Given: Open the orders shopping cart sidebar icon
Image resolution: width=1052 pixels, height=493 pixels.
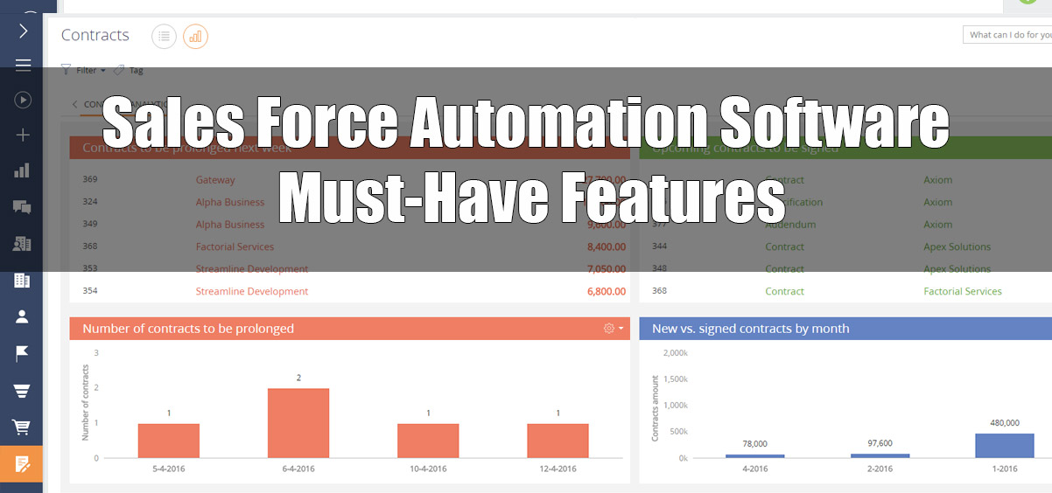Looking at the screenshot, I should (x=23, y=427).
